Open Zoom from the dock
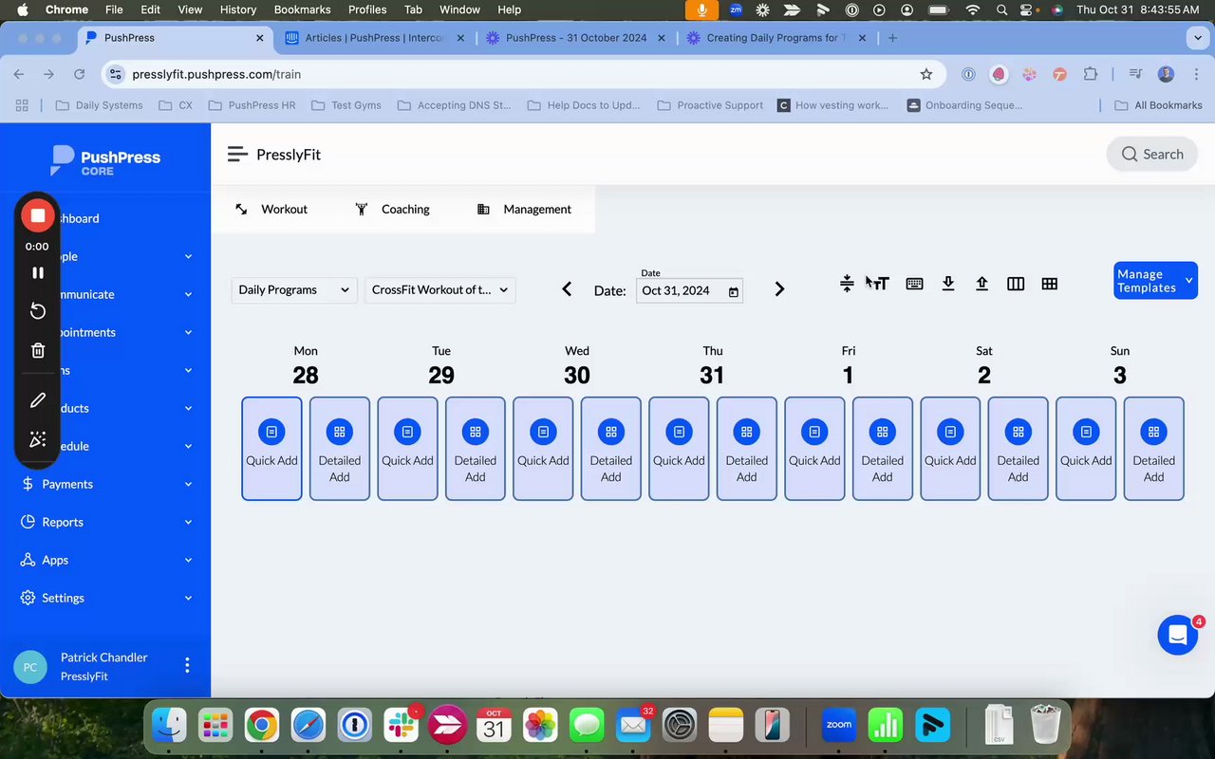 (x=838, y=726)
